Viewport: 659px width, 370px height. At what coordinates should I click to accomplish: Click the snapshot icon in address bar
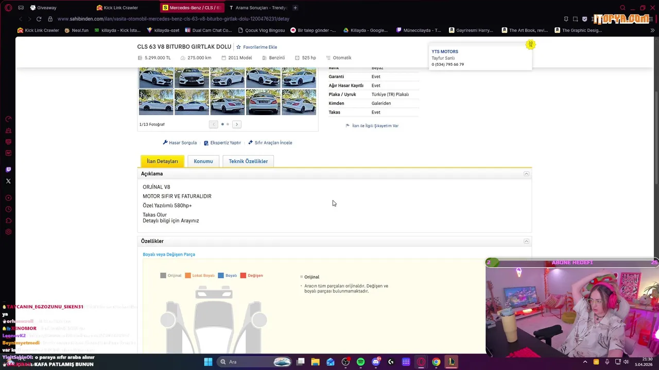(x=575, y=19)
